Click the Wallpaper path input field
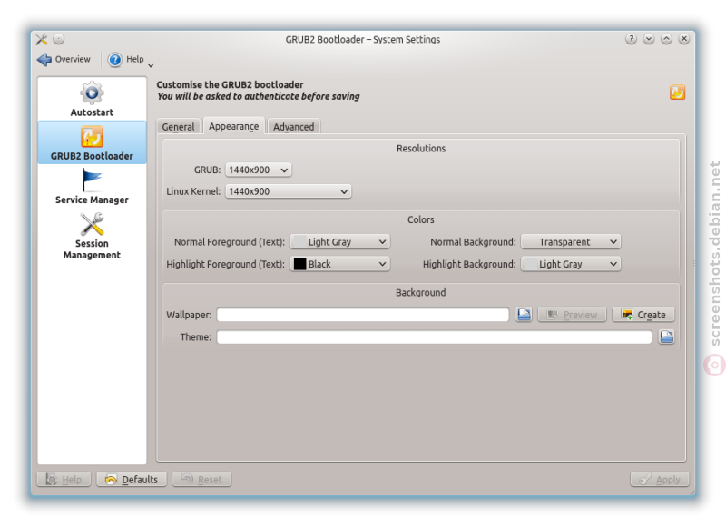 (x=363, y=315)
